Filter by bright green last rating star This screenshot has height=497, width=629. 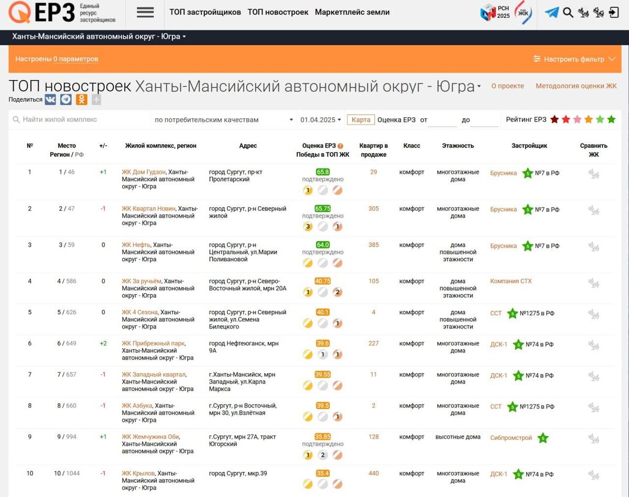point(611,119)
